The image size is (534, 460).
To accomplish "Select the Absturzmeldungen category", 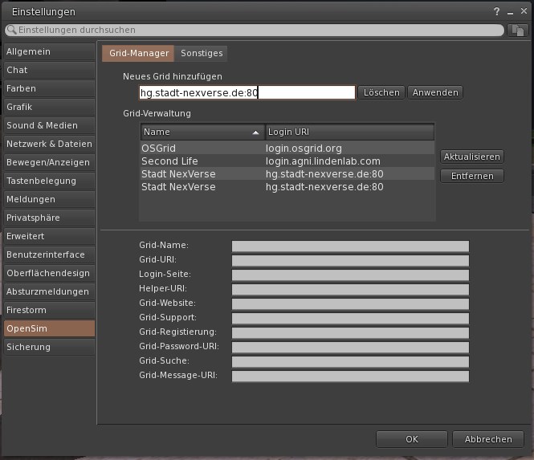I will click(50, 291).
